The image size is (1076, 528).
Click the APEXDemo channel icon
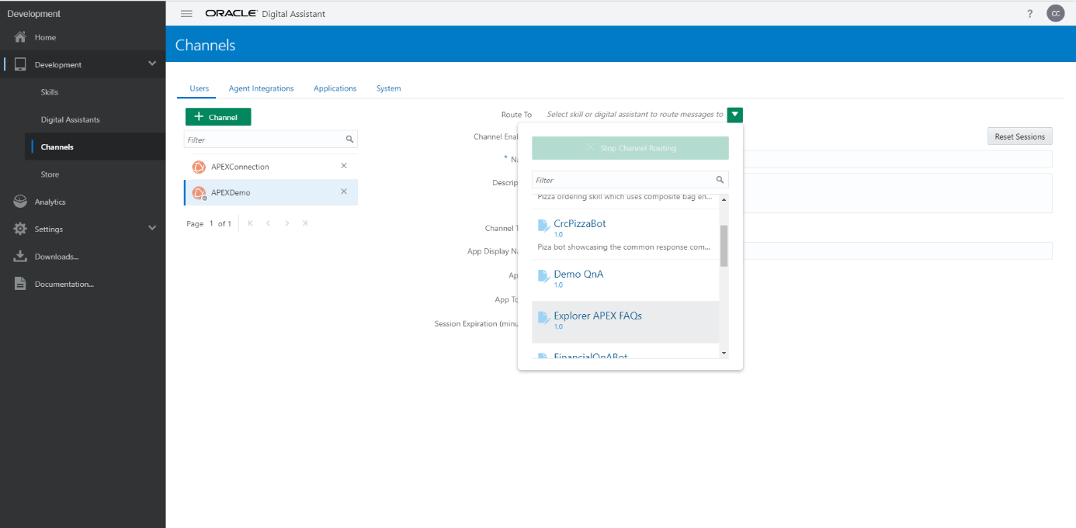tap(199, 192)
